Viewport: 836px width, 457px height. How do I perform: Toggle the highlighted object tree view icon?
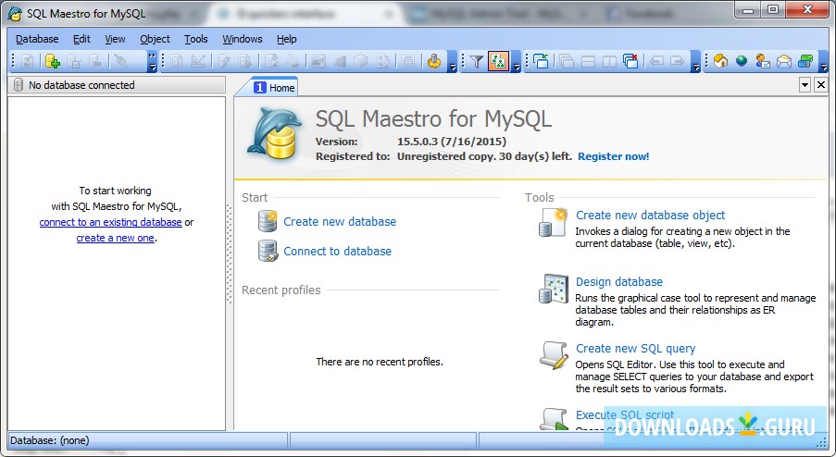pyautogui.click(x=498, y=61)
